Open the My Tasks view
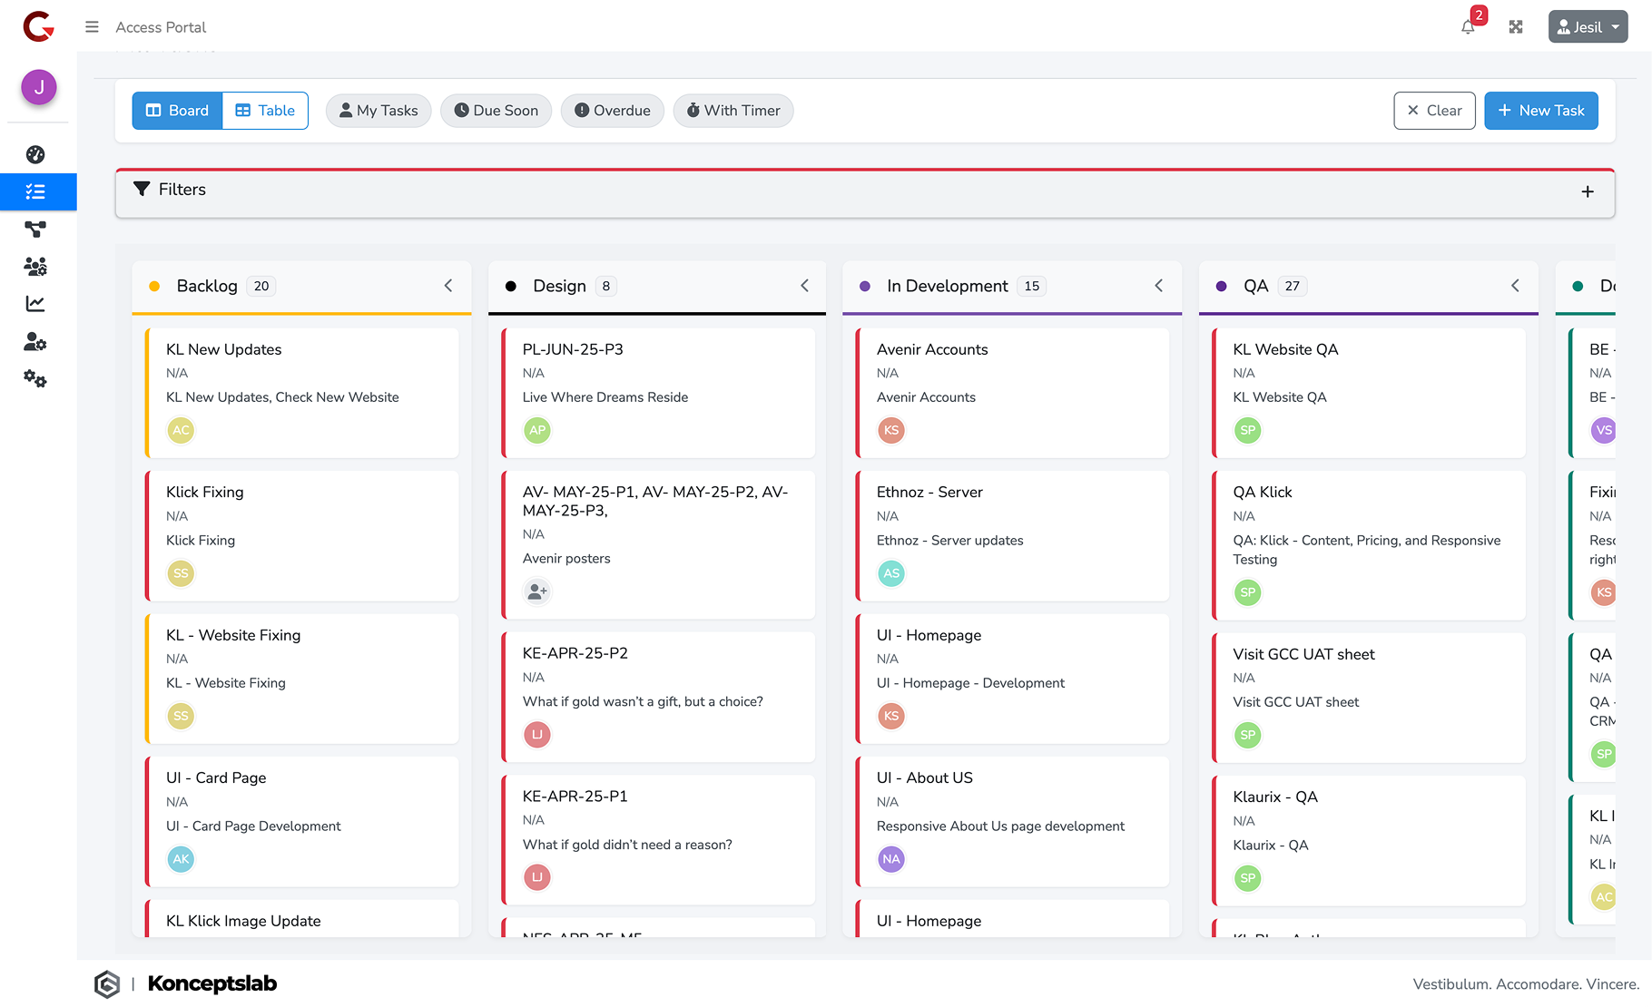 (378, 110)
